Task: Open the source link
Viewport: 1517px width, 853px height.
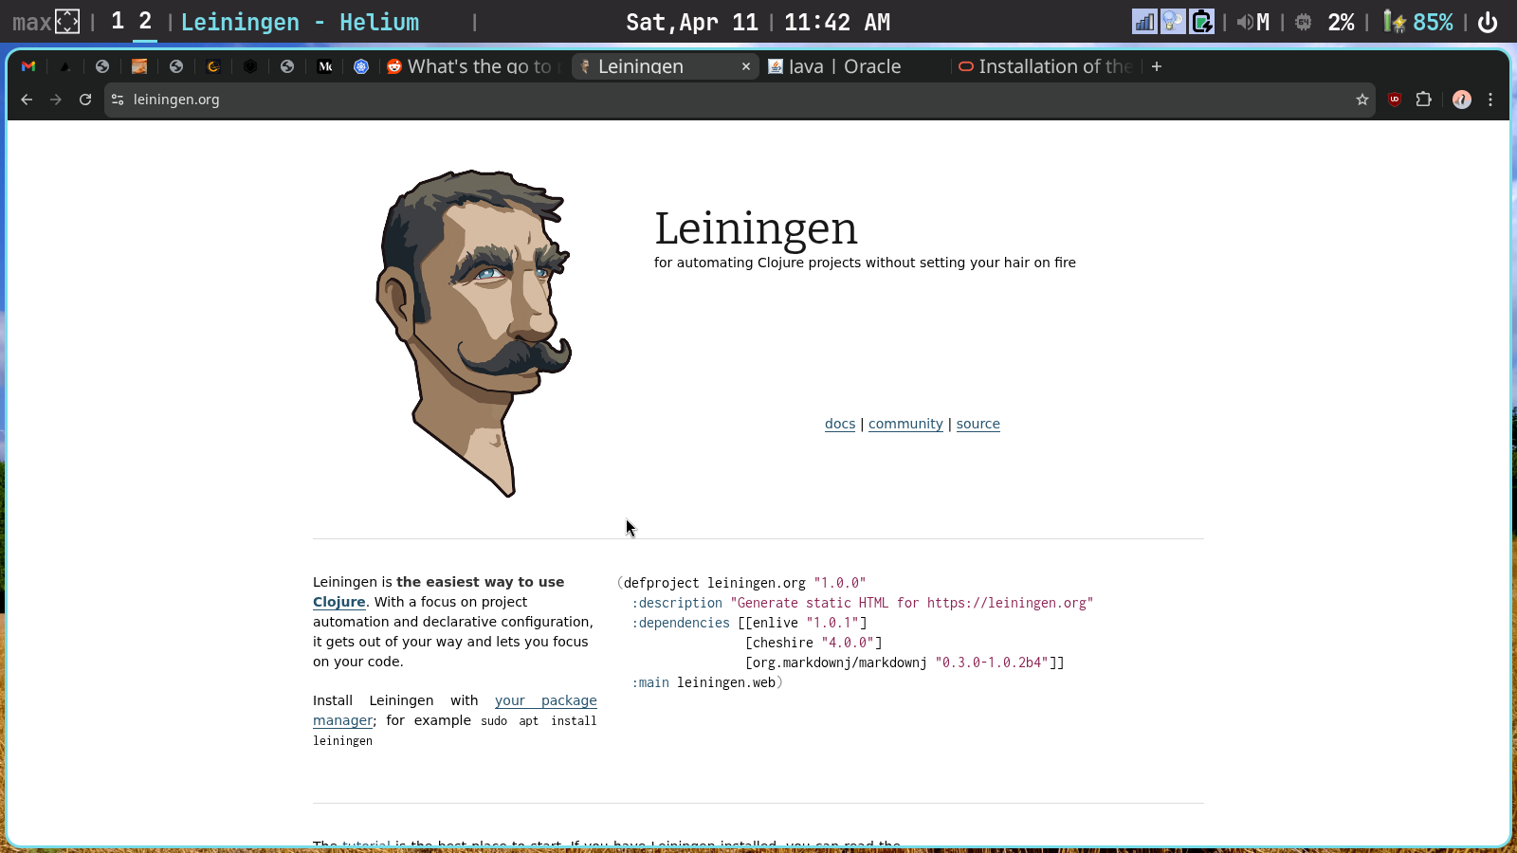Action: [x=978, y=424]
